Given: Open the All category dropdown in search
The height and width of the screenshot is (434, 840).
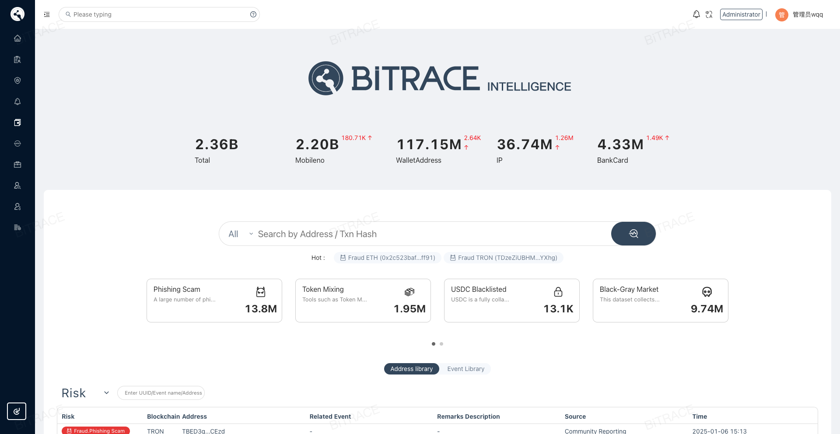Looking at the screenshot, I should 241,234.
